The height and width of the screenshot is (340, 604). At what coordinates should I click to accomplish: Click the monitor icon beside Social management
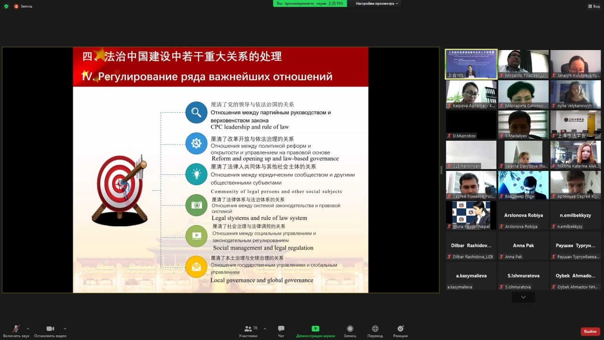pyautogui.click(x=196, y=236)
